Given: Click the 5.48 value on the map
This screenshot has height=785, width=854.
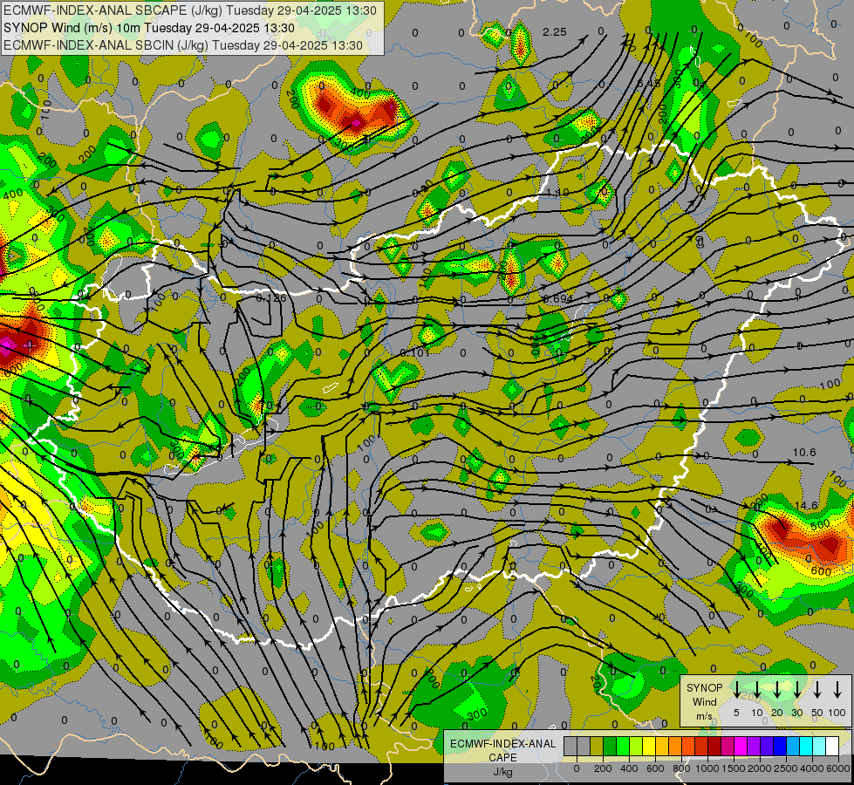Looking at the screenshot, I should 649,84.
